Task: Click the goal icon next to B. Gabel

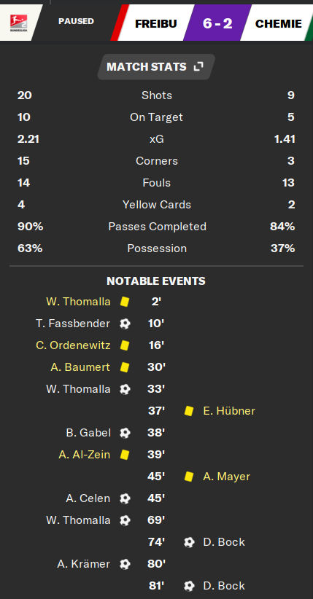Action: [125, 433]
